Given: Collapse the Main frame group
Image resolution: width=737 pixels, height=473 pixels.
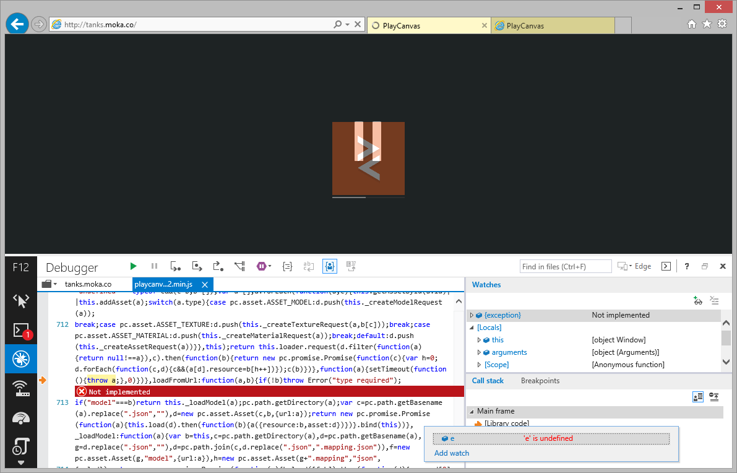Looking at the screenshot, I should 472,412.
